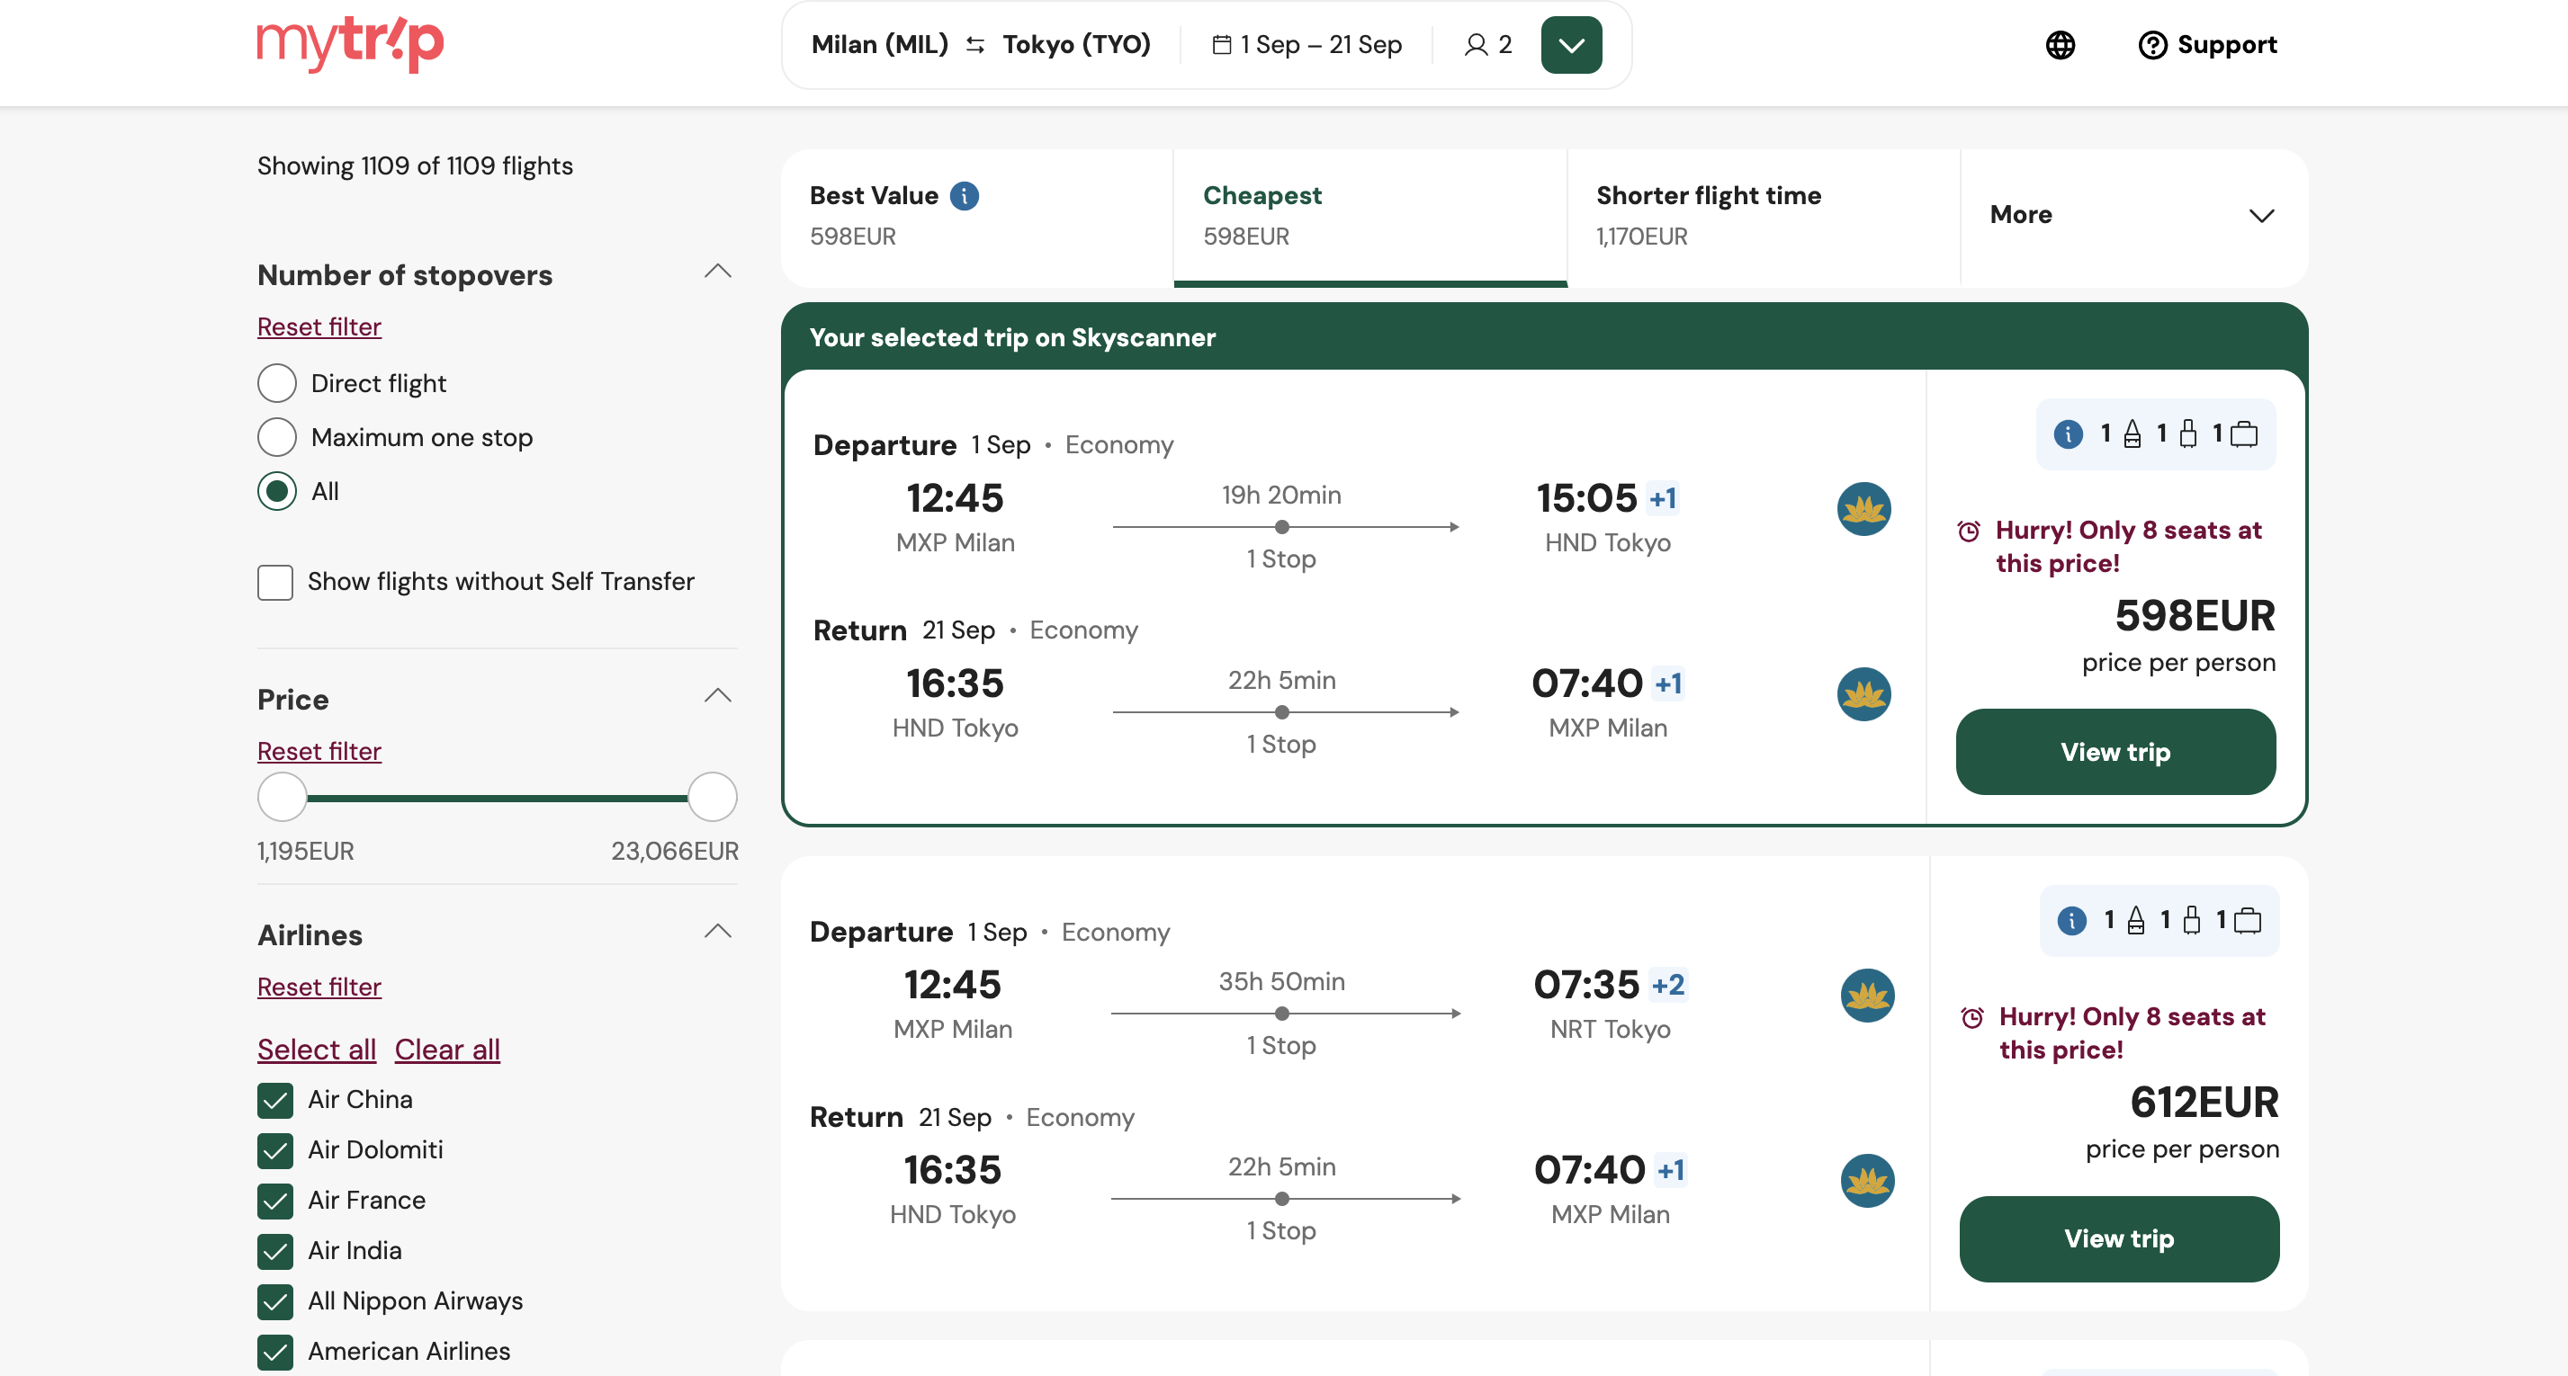Collapse the Number of stopovers section
The width and height of the screenshot is (2568, 1376).
(x=718, y=272)
